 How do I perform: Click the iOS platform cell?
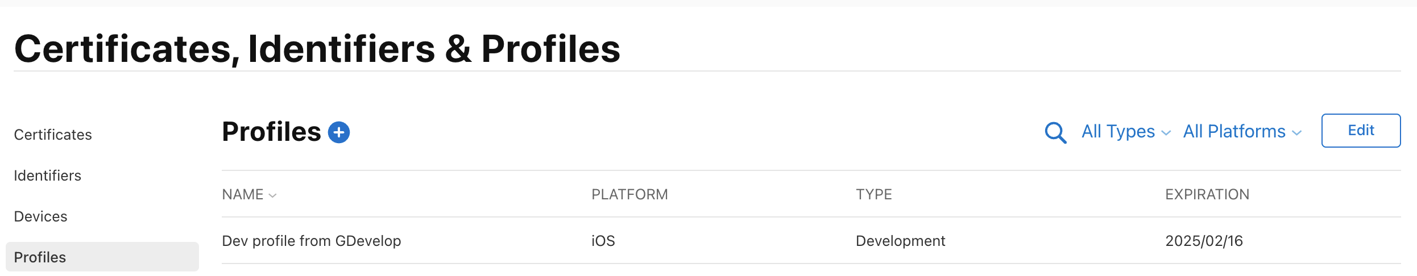click(x=603, y=241)
